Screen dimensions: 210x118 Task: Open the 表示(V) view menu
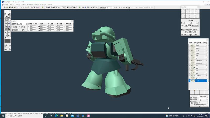36,4
